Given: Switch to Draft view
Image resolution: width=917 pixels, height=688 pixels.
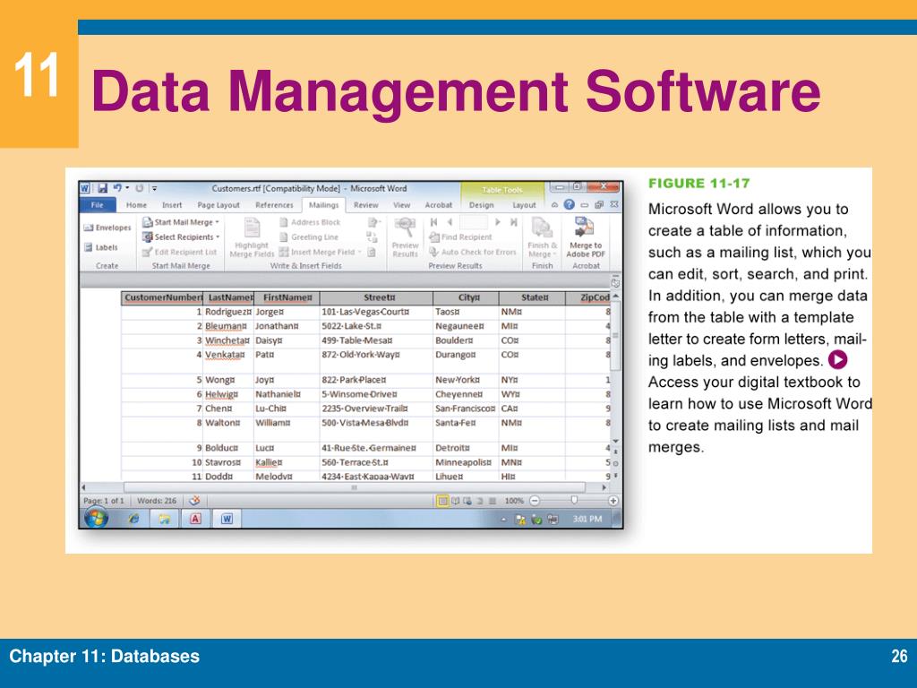Looking at the screenshot, I should tap(493, 501).
